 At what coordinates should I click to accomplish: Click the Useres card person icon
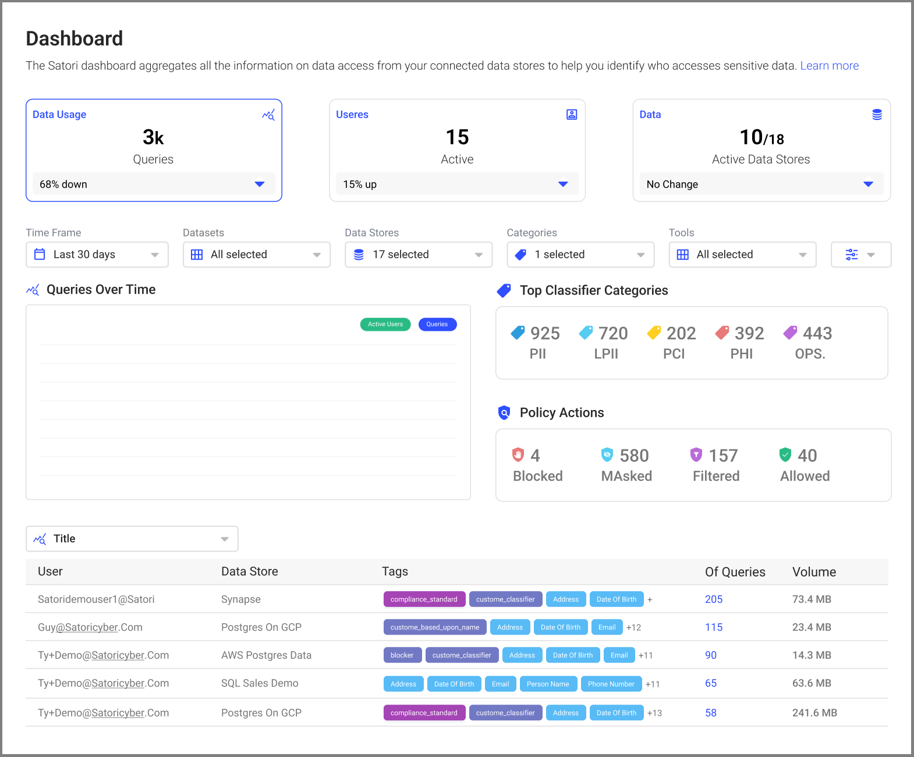tap(572, 115)
